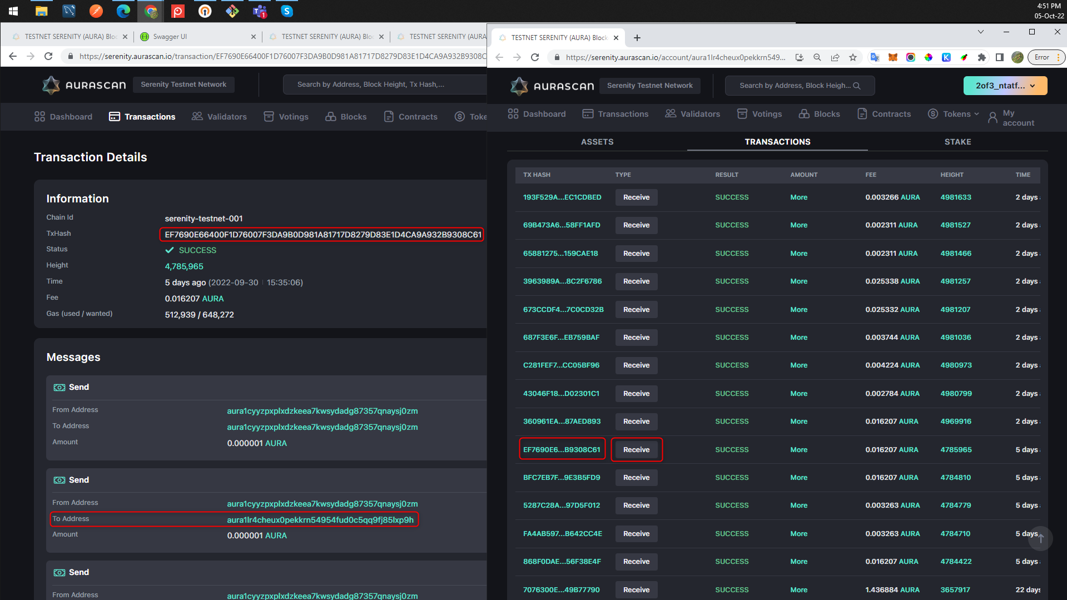The width and height of the screenshot is (1067, 600).
Task: Launch Microsoft Teams from the taskbar
Action: (x=259, y=11)
